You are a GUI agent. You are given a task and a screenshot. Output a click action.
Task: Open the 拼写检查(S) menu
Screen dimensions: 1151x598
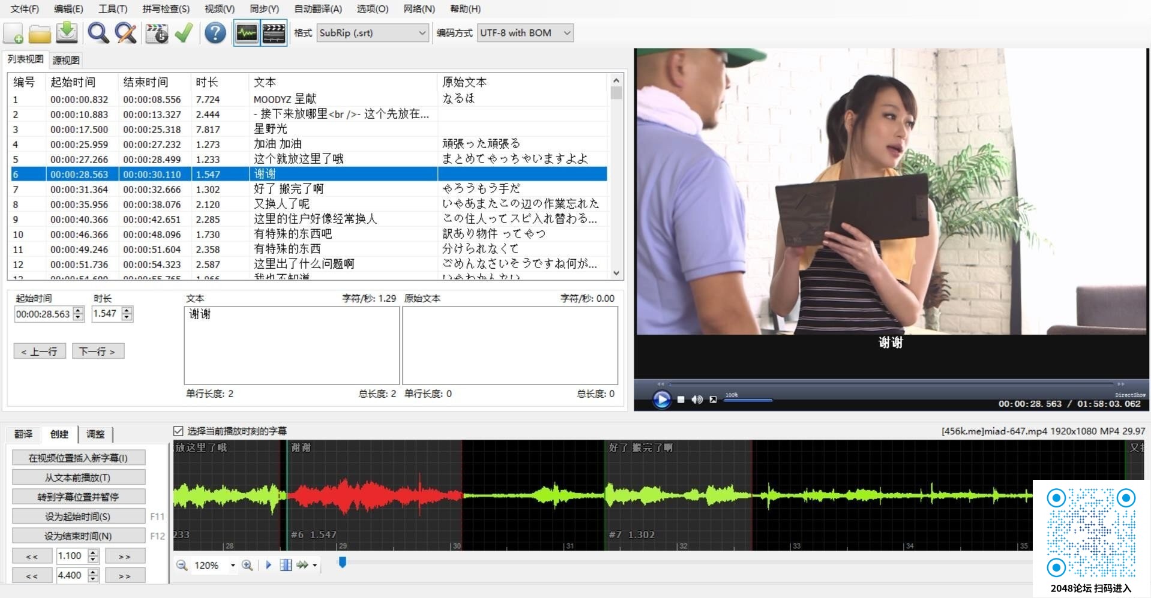tap(166, 9)
